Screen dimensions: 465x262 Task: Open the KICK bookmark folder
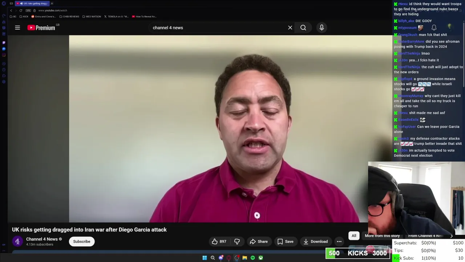click(24, 16)
